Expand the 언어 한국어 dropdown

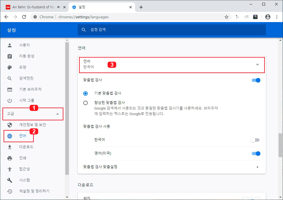click(x=258, y=65)
